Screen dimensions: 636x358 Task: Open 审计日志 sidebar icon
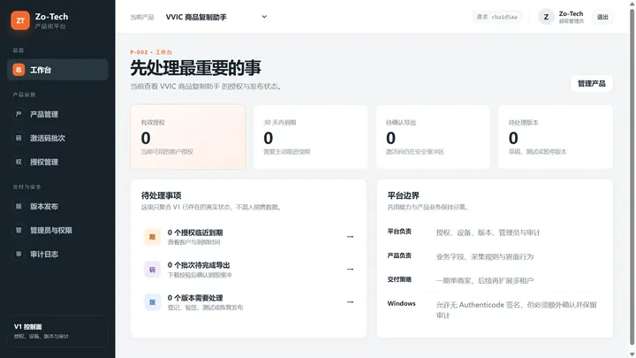(19, 254)
